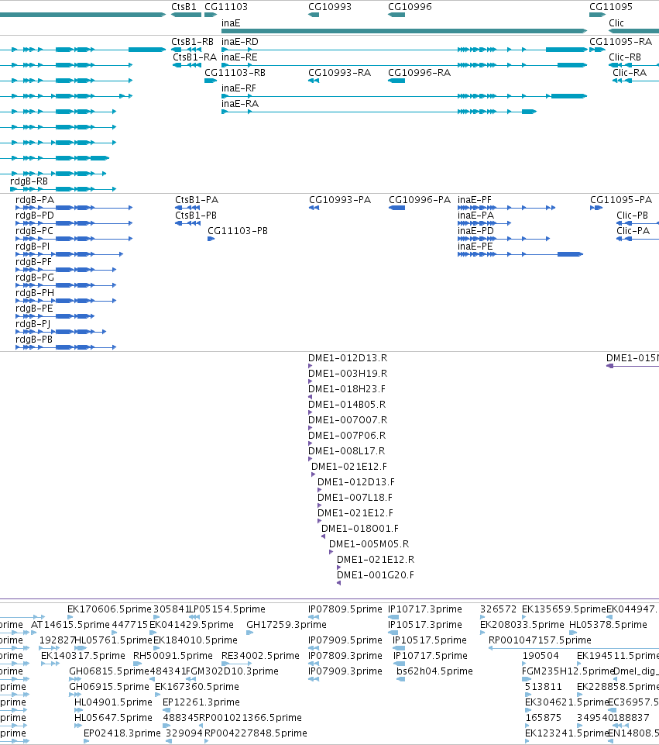Click protein CtsB1-PA label

tap(197, 200)
